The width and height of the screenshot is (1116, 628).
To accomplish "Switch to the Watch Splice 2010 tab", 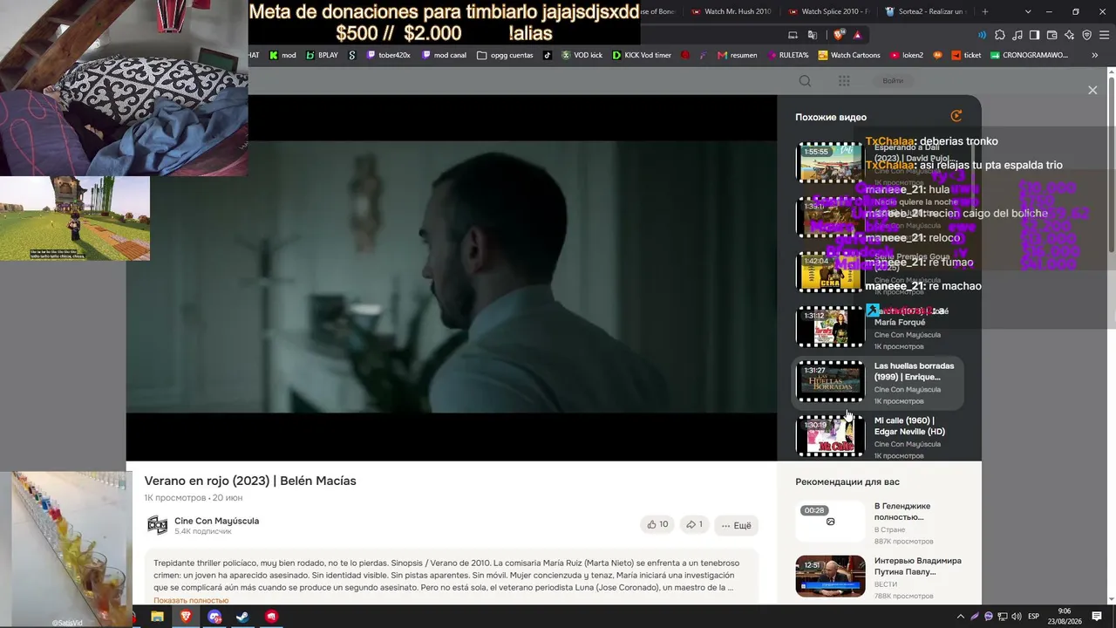I will 828,11.
